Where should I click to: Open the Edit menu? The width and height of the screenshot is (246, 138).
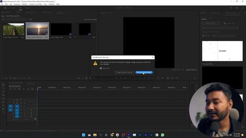pyautogui.click(x=6, y=4)
